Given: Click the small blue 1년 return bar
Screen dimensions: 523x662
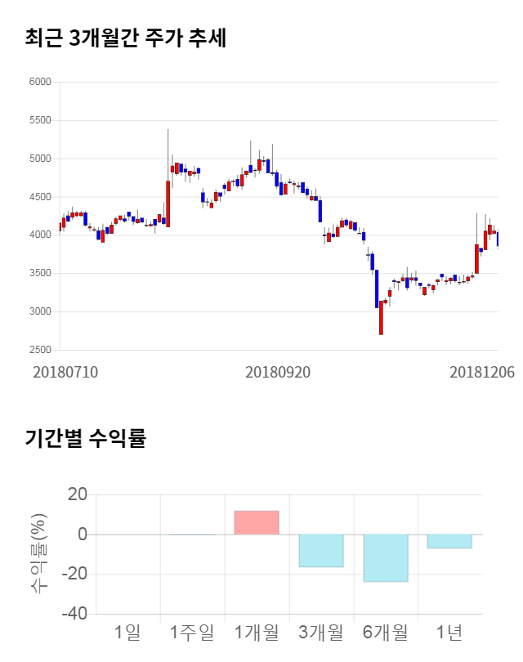Looking at the screenshot, I should tap(449, 541).
